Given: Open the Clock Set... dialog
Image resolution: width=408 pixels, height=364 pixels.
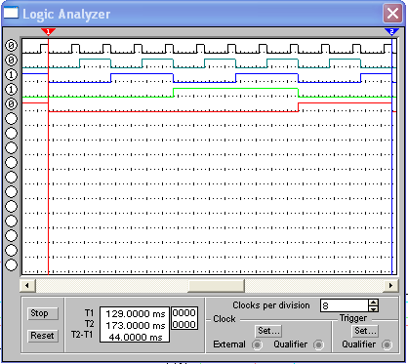Looking at the screenshot, I should pyautogui.click(x=268, y=331).
